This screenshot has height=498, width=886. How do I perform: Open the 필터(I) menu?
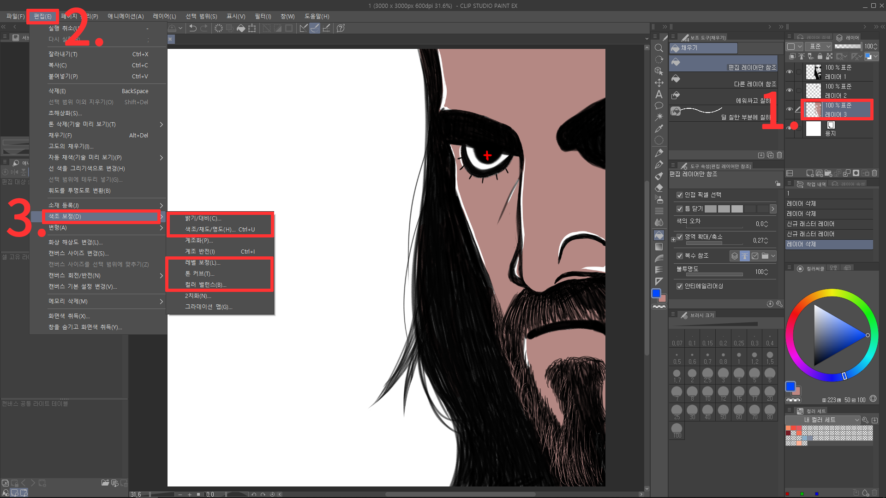click(x=263, y=16)
